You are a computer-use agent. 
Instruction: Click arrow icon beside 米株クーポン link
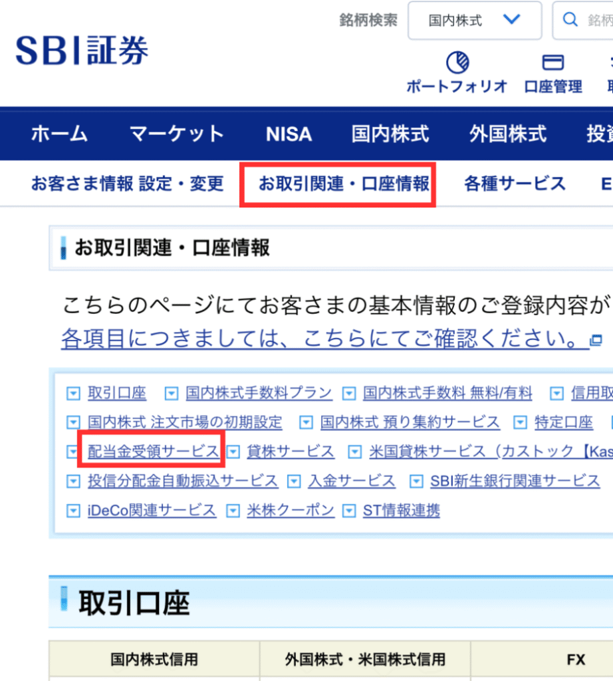(233, 511)
